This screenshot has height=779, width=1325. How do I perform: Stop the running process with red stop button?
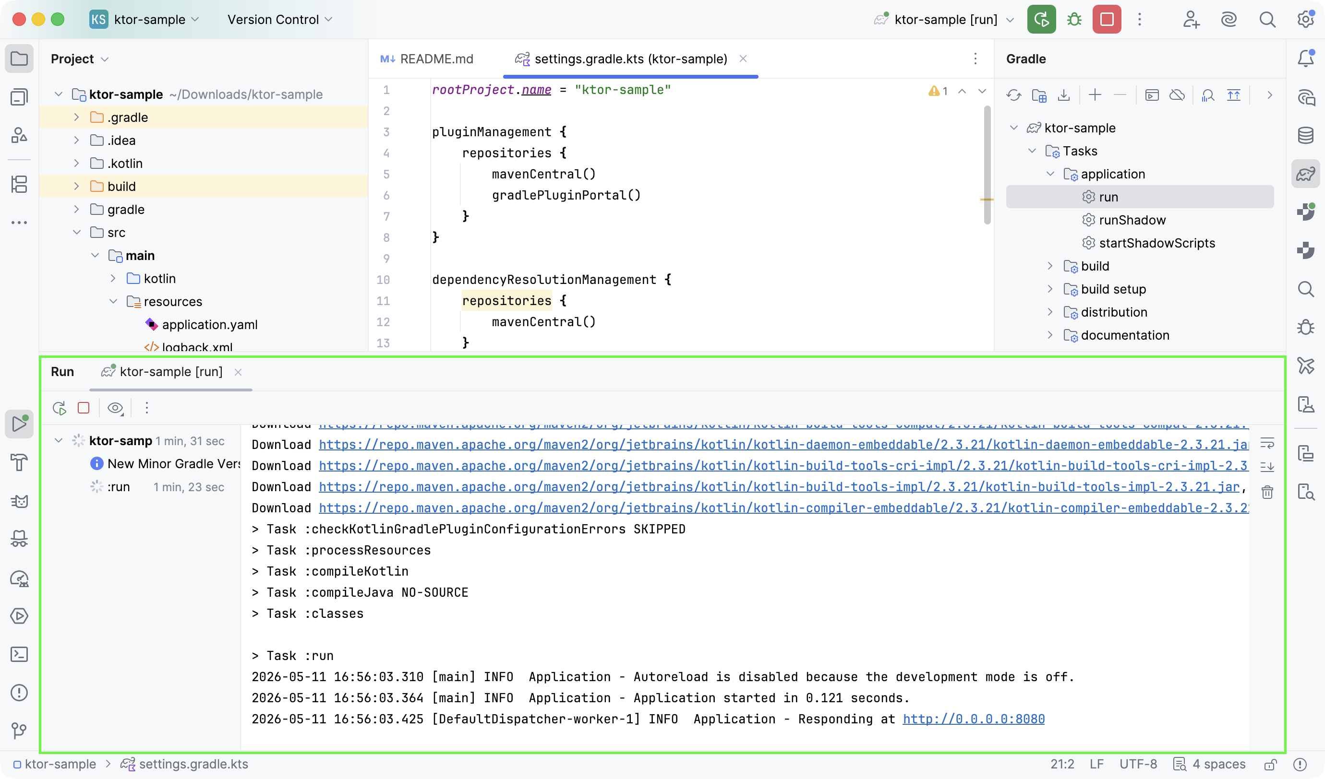(x=1107, y=20)
